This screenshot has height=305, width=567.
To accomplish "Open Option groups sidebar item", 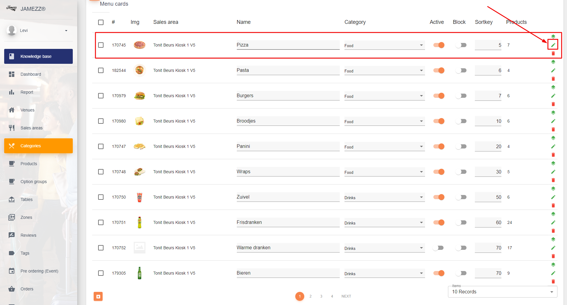I will point(38,182).
